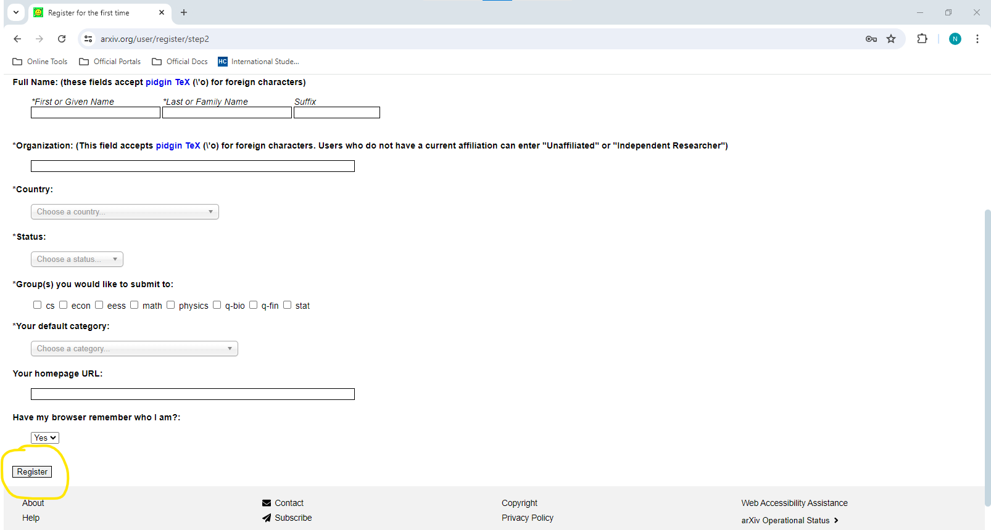
Task: Check the cs group checkbox
Action: click(38, 305)
